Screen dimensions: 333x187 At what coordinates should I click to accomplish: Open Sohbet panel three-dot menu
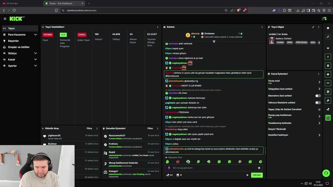(x=262, y=27)
